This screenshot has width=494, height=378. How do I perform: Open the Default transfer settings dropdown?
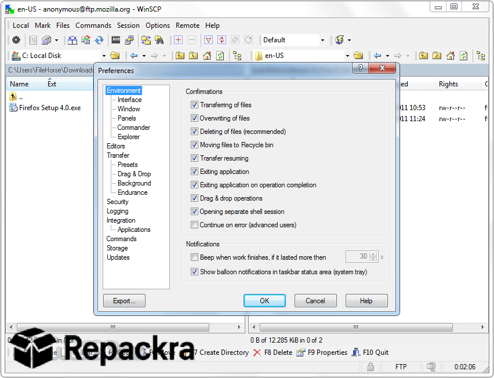[x=322, y=41]
